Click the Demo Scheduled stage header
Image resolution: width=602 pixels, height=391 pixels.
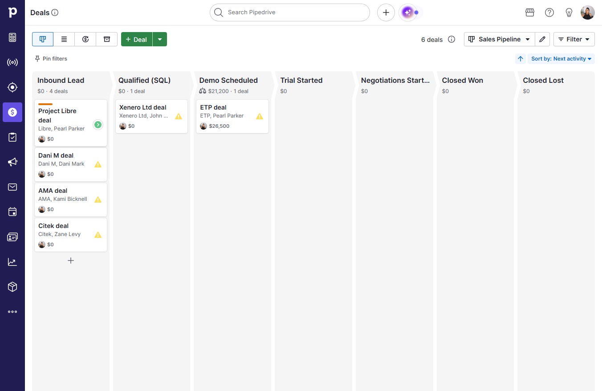[x=228, y=80]
